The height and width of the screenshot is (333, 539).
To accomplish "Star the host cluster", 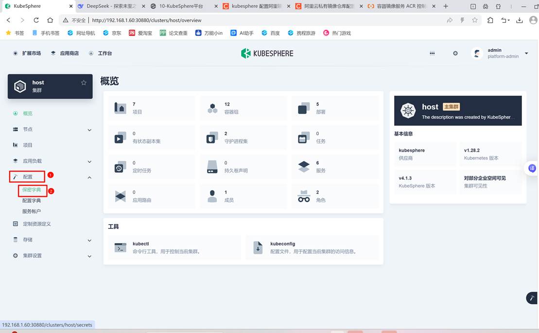I will (x=84, y=83).
